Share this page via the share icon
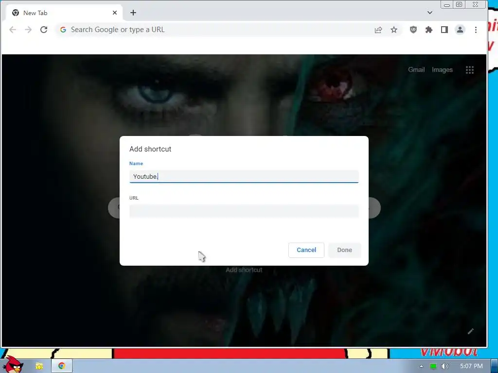The height and width of the screenshot is (373, 498). pos(378,30)
